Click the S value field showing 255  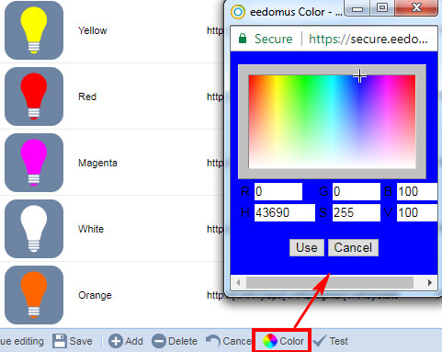click(357, 212)
